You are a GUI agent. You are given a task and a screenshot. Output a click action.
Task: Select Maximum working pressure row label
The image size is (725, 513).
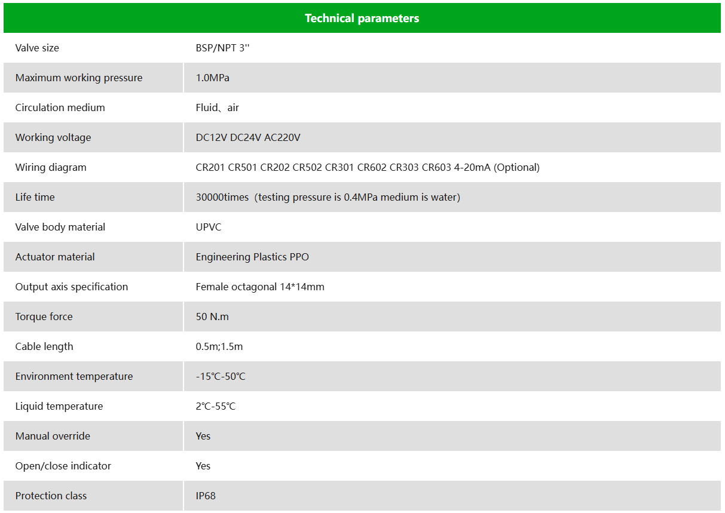79,78
